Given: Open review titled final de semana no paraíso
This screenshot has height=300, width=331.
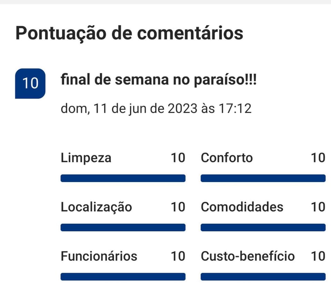Looking at the screenshot, I should pos(159,80).
